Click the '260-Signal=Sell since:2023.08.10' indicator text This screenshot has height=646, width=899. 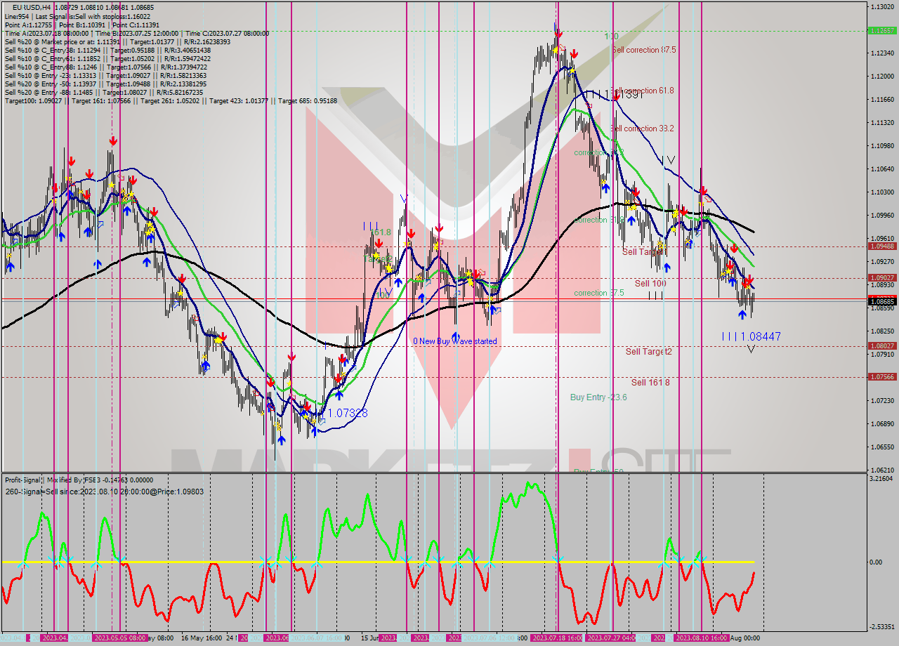click(x=104, y=492)
